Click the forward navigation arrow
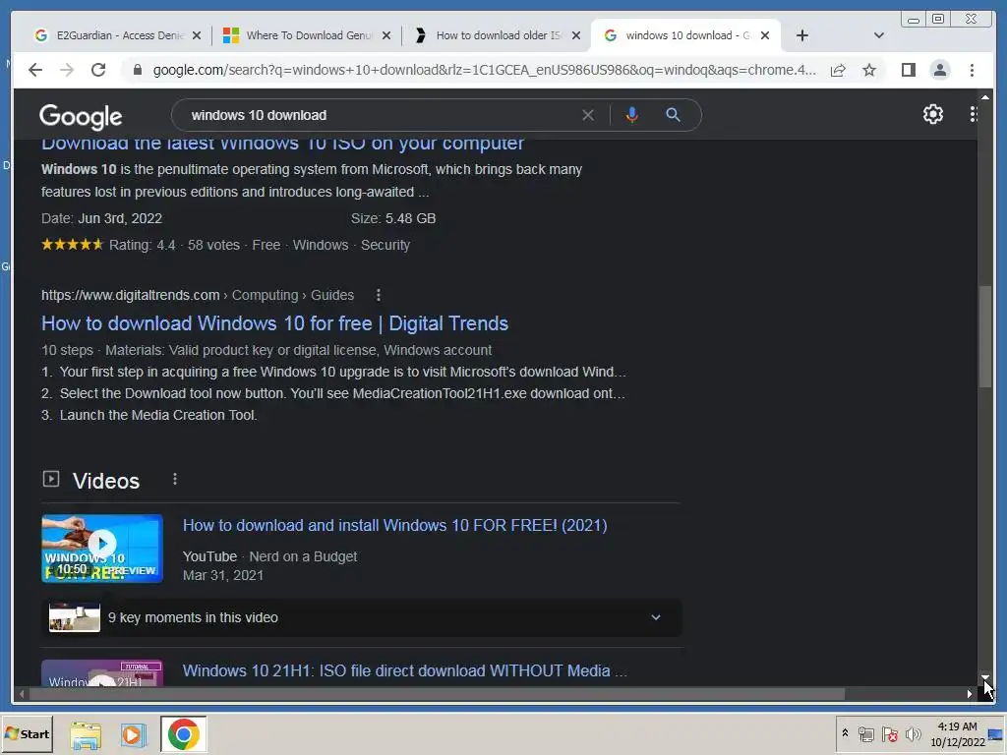The height and width of the screenshot is (755, 1007). [67, 70]
